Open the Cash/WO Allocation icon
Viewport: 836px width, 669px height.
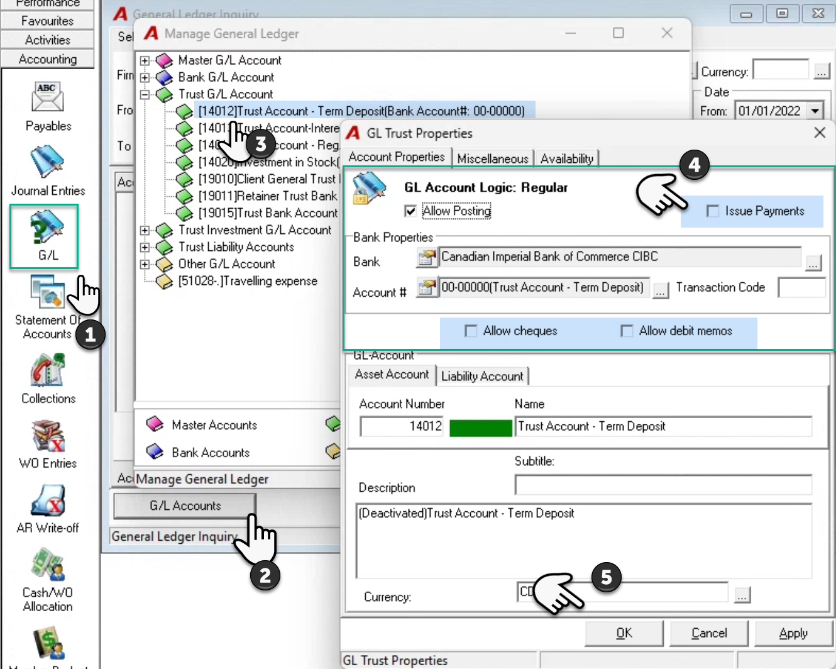click(48, 565)
